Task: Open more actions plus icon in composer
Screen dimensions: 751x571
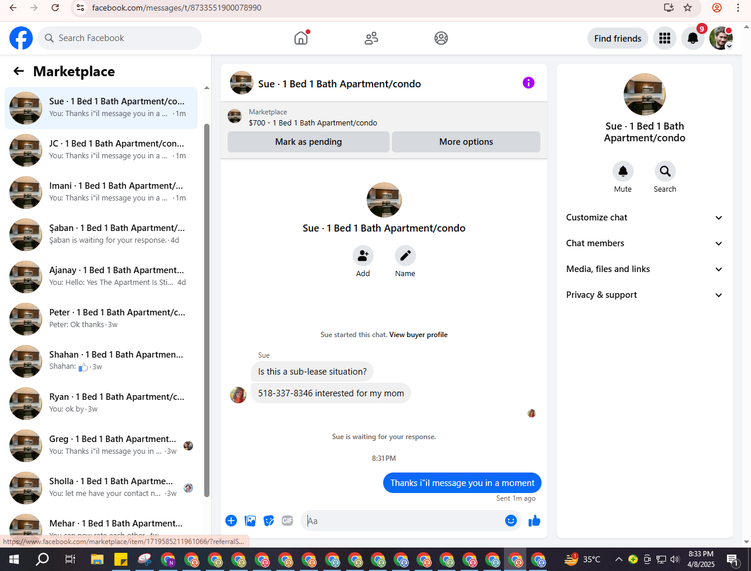Action: (231, 521)
